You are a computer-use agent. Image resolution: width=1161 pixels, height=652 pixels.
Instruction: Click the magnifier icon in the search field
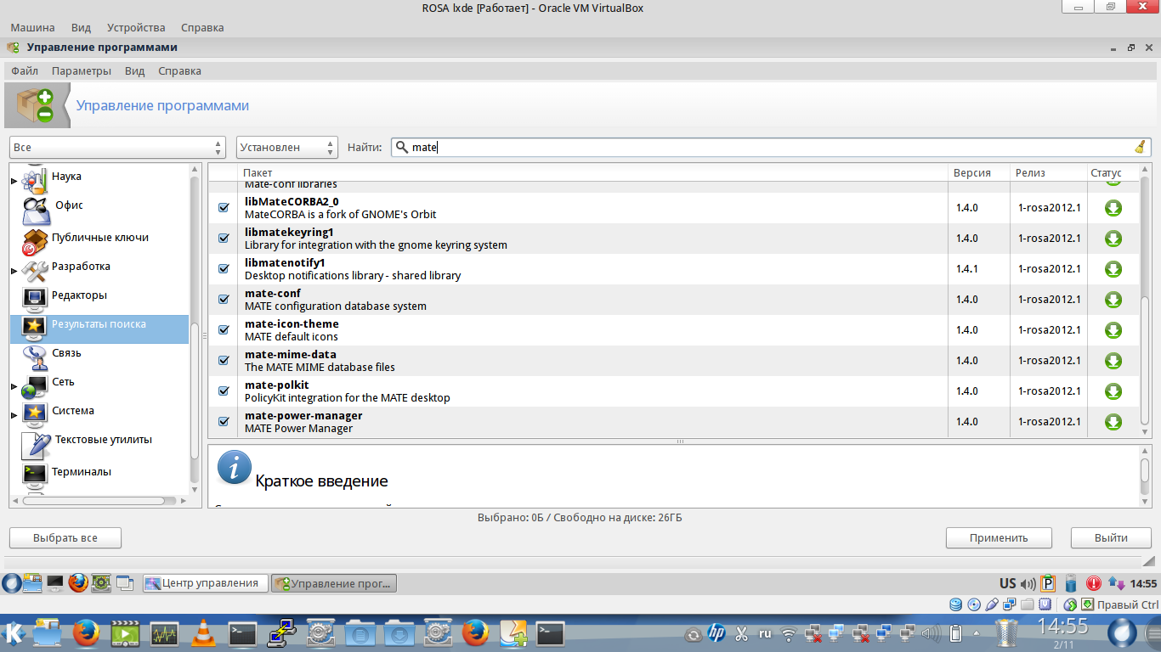(x=402, y=147)
